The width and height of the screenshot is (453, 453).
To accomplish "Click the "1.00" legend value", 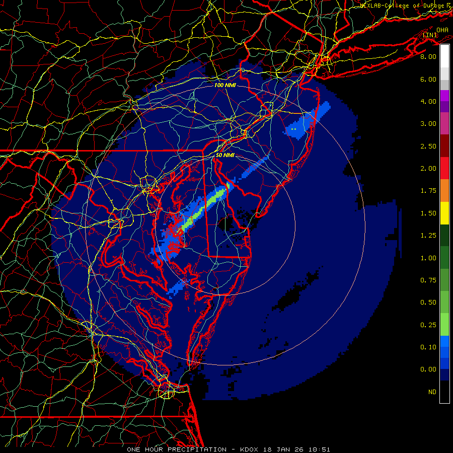I will pos(428,258).
